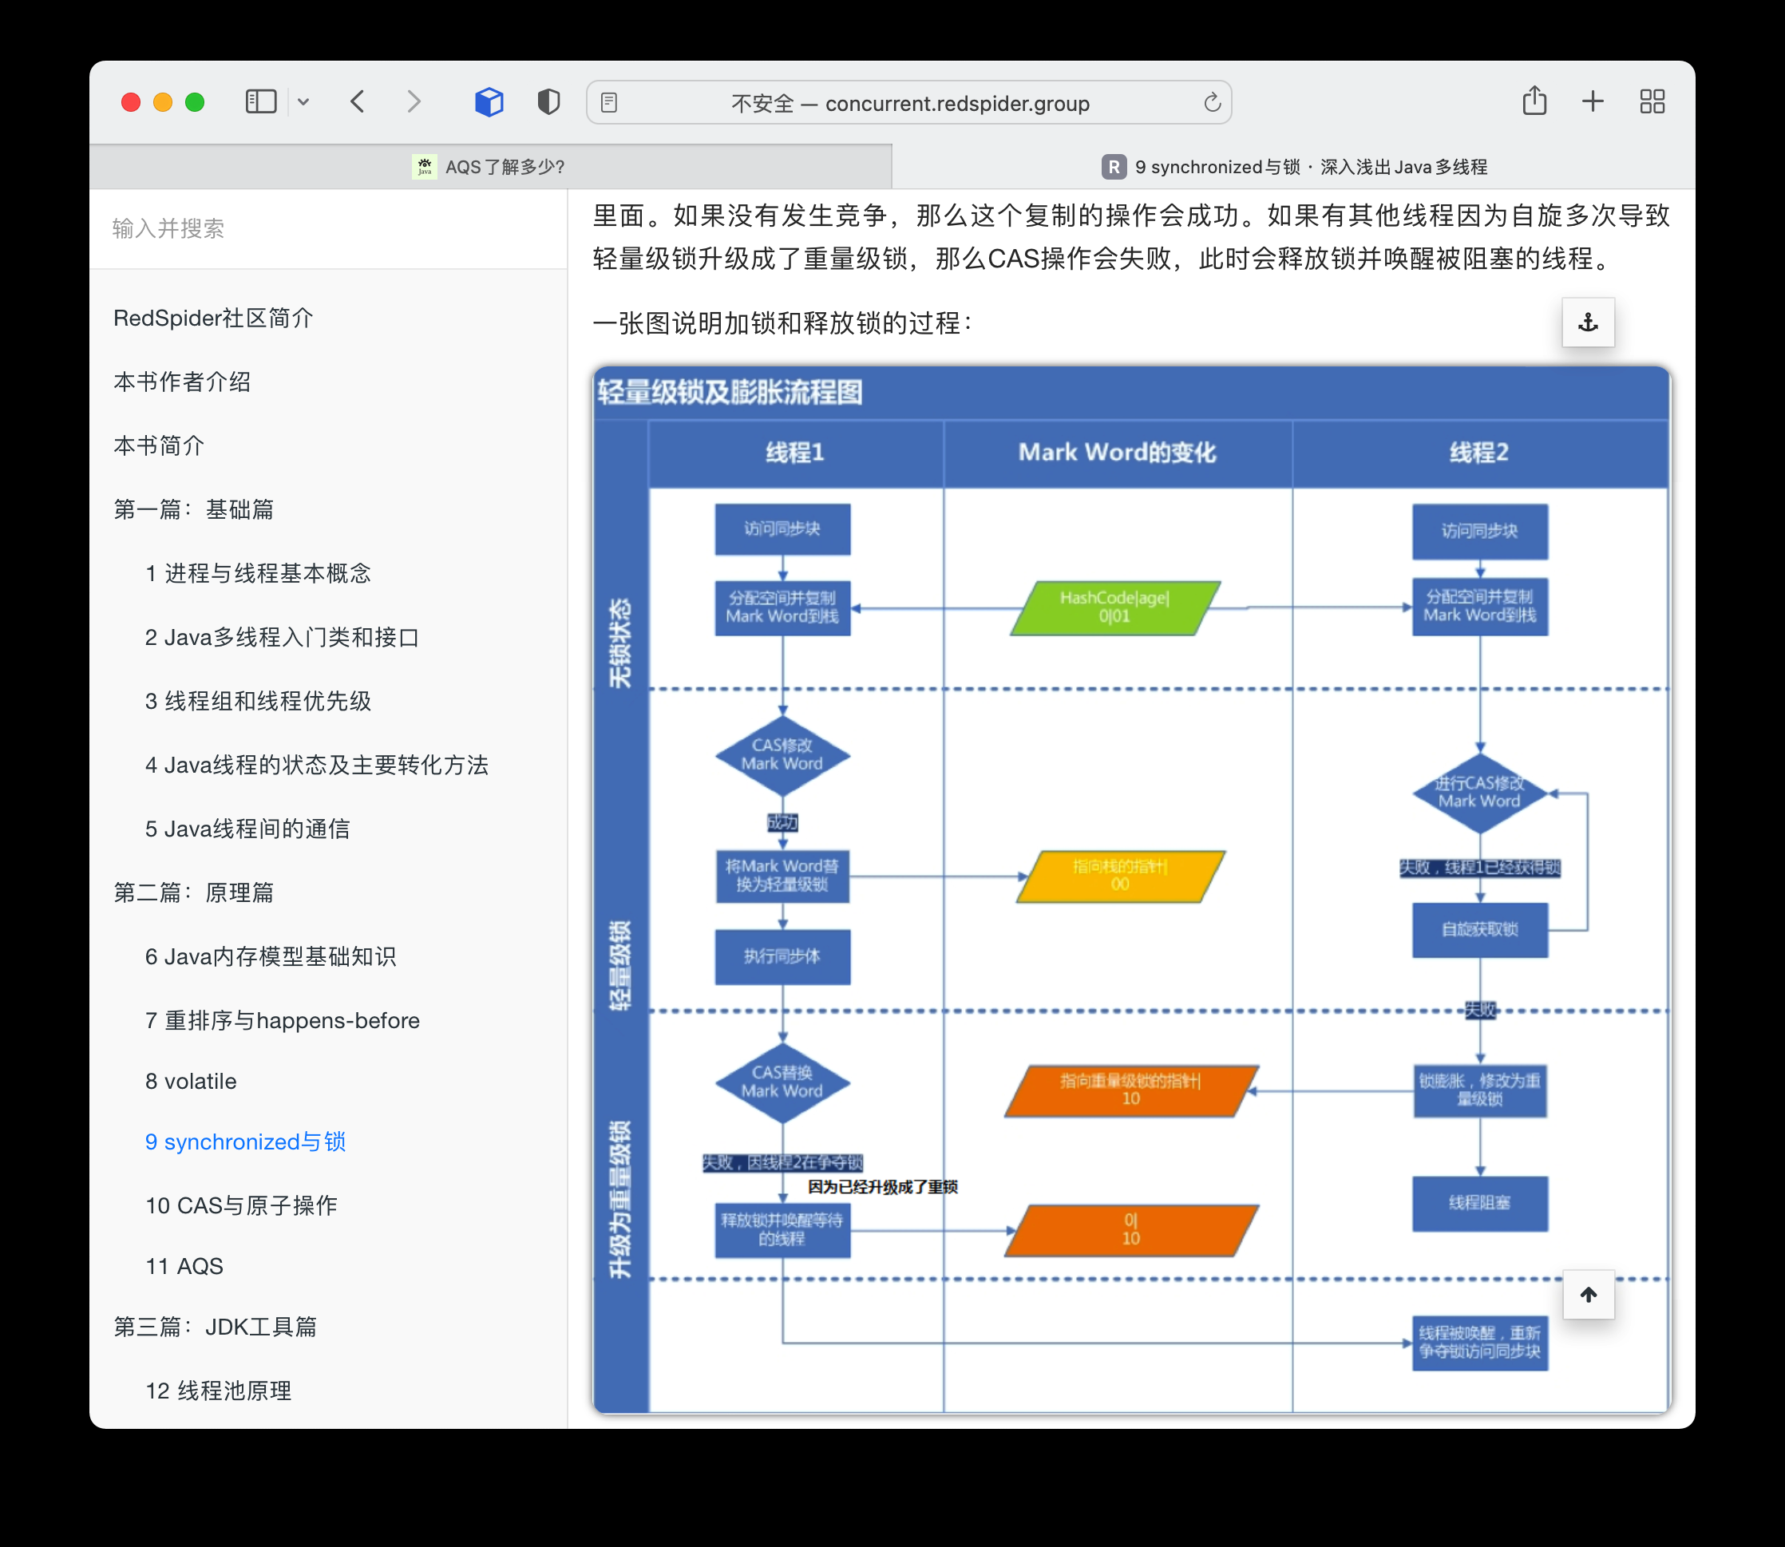Click the anchor icon beside the diagram
The width and height of the screenshot is (1785, 1547).
pyautogui.click(x=1588, y=322)
